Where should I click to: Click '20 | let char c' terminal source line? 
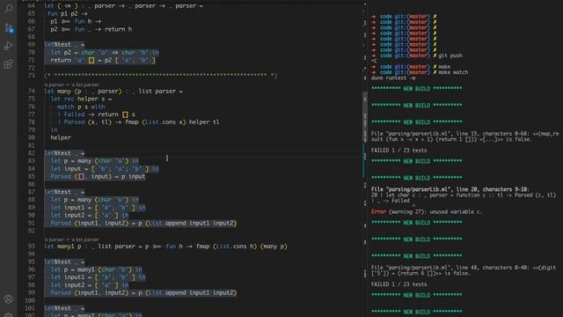pyautogui.click(x=464, y=195)
